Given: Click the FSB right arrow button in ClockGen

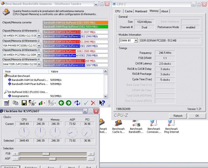Looking at the screenshot, I should [91, 154].
